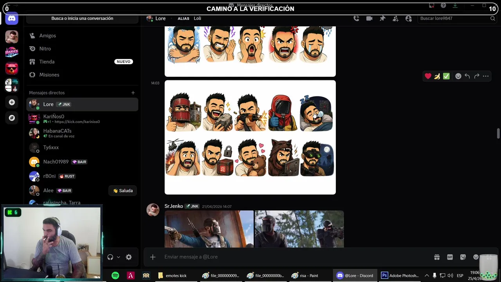Image resolution: width=501 pixels, height=282 pixels.
Task: Click the Loli alias text in header
Action: pos(197,18)
